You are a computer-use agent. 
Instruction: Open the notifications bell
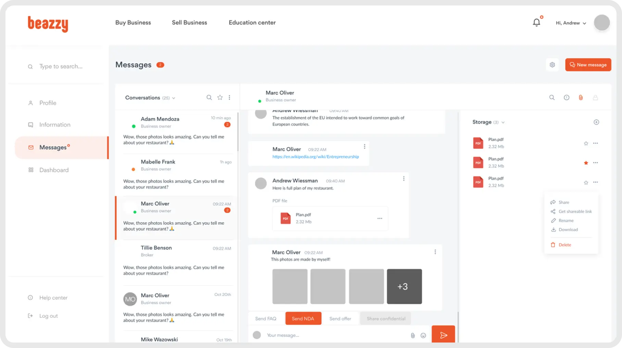pyautogui.click(x=536, y=23)
